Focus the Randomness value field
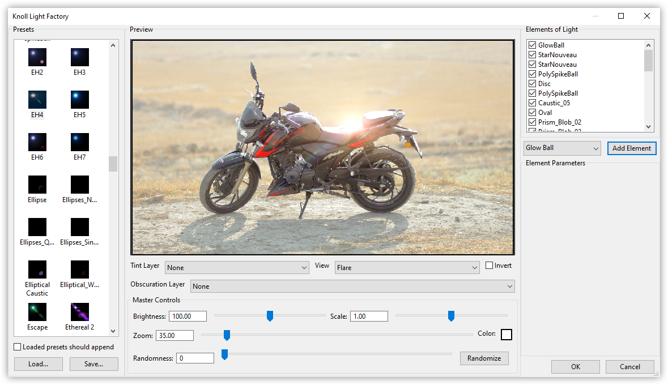The width and height of the screenshot is (668, 385). pyautogui.click(x=195, y=358)
